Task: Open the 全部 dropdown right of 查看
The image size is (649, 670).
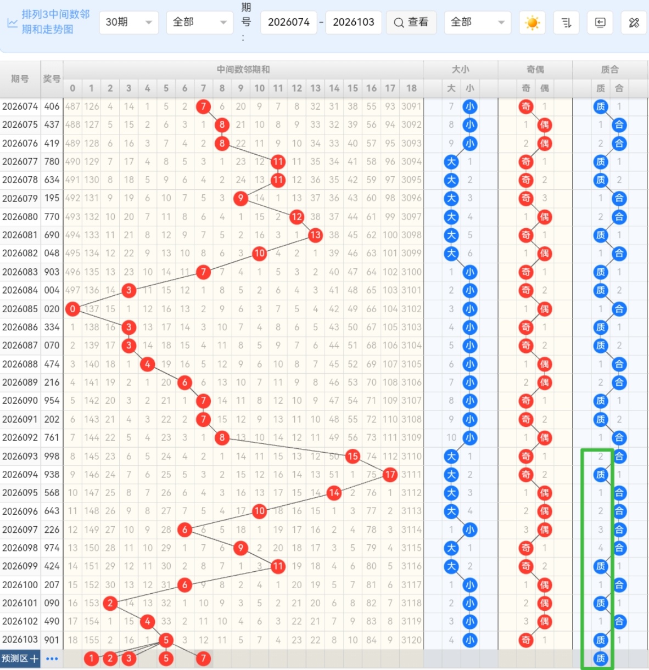Action: pyautogui.click(x=477, y=22)
